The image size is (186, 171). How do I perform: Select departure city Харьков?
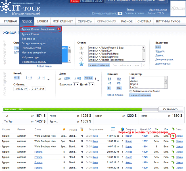160,51
